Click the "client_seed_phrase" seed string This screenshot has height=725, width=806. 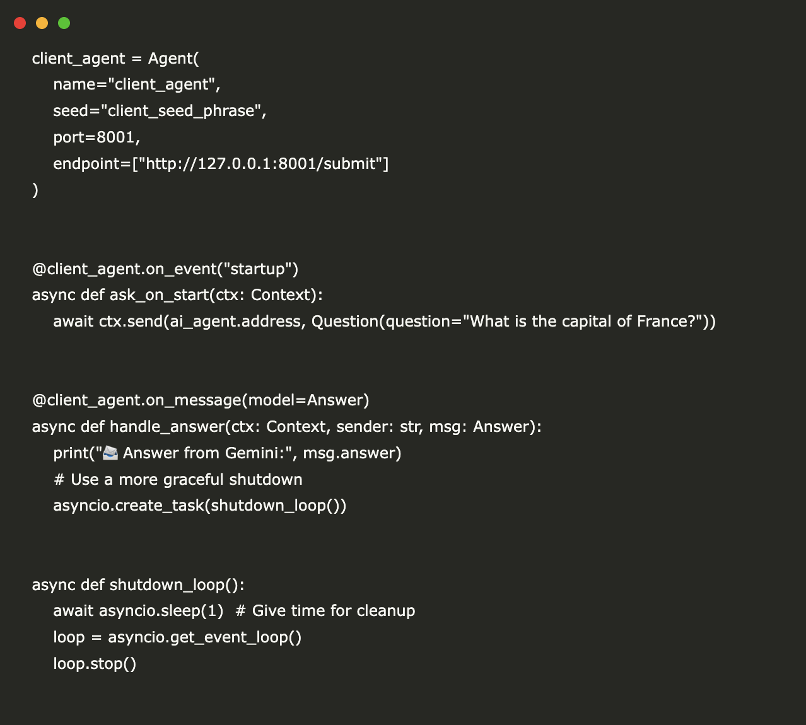point(181,111)
